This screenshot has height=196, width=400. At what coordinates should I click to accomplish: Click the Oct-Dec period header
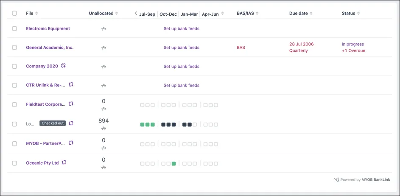click(x=168, y=14)
